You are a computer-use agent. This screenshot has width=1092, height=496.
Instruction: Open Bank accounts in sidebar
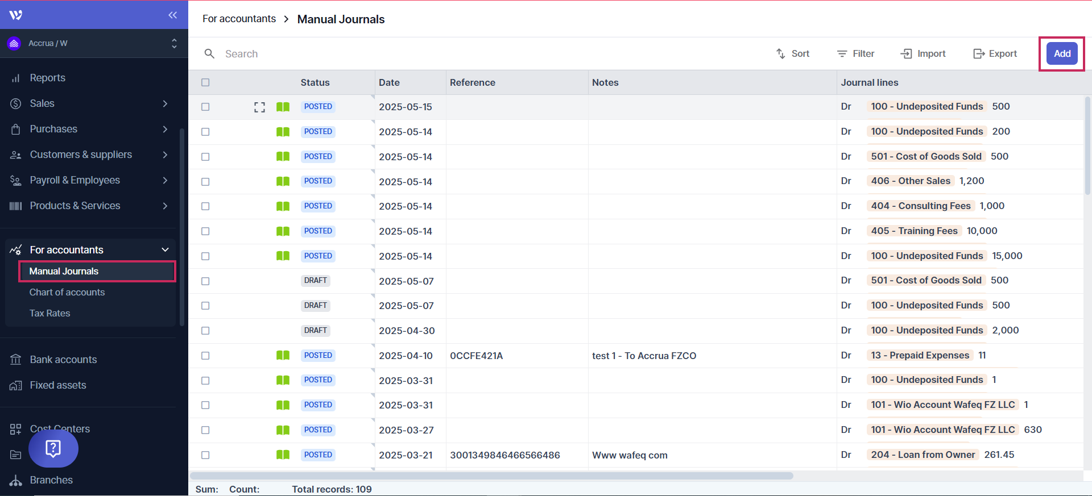[x=63, y=360]
